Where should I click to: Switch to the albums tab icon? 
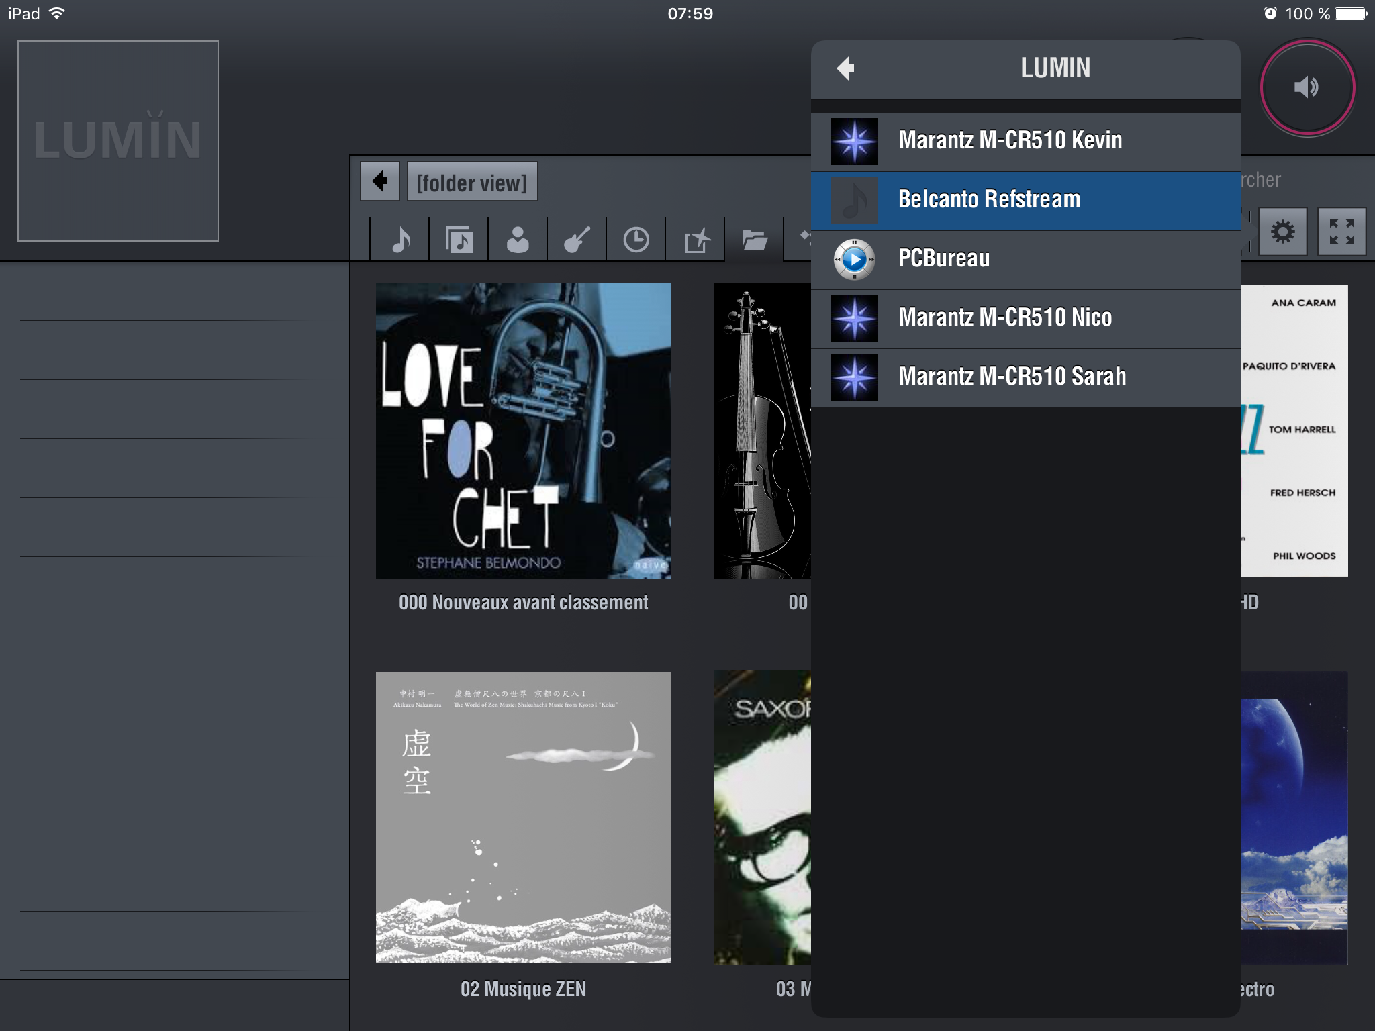tap(459, 240)
